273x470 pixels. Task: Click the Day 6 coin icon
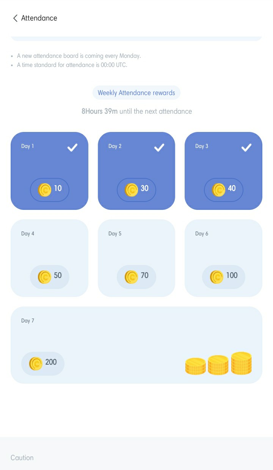click(217, 277)
